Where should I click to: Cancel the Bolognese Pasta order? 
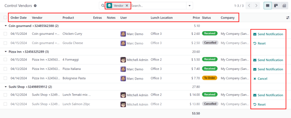260,79
